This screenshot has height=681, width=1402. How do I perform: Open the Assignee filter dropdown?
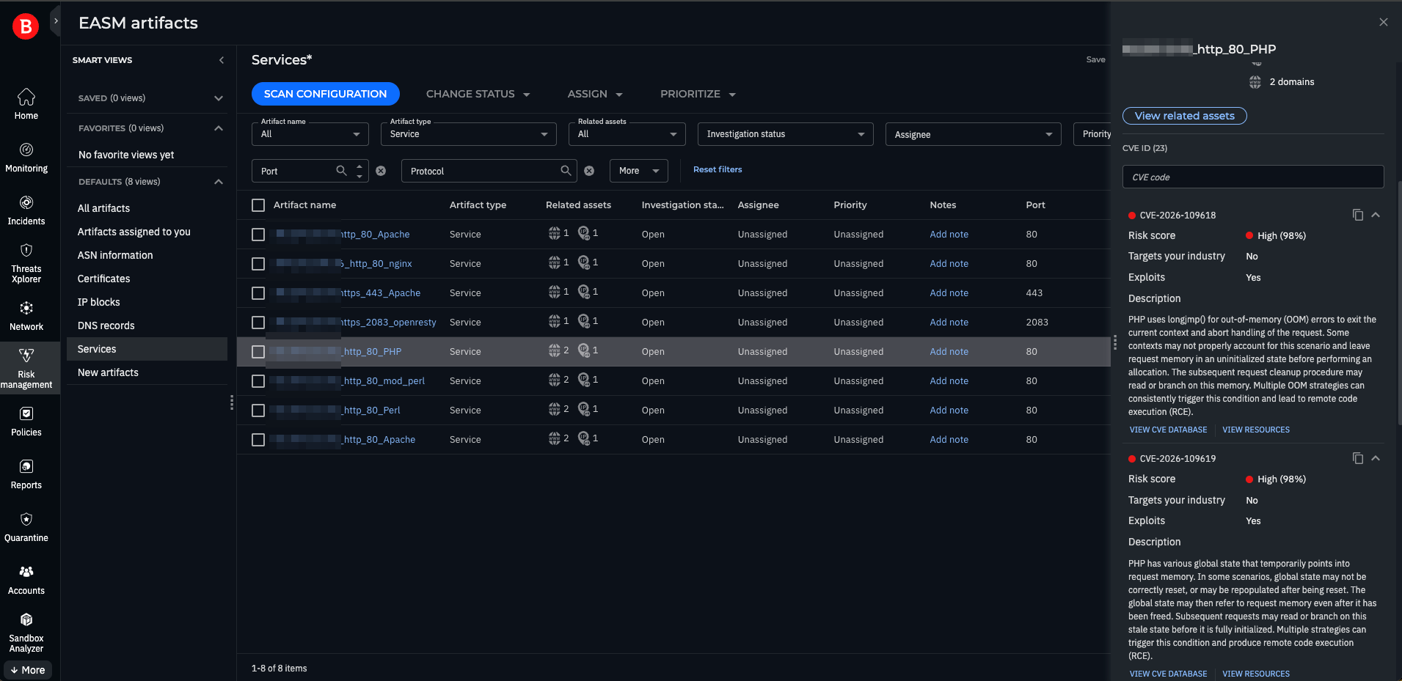974,134
